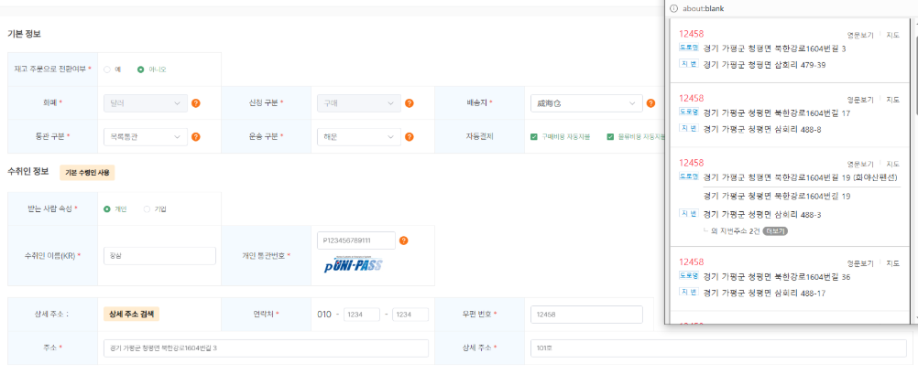Click the 수취인 이름(KR) input field
Viewport: 918px width, 374px height.
(159, 256)
